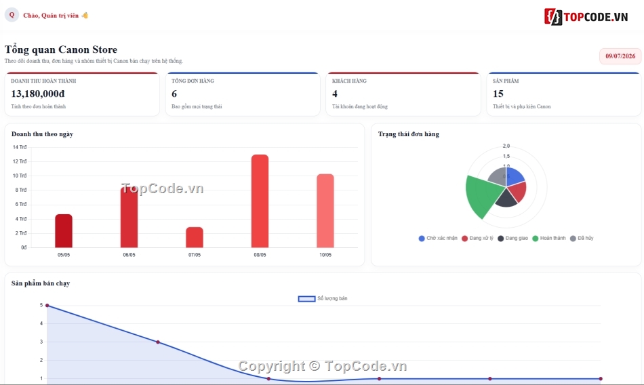
Task: Click the '05/05' axis label
Action: (x=64, y=255)
